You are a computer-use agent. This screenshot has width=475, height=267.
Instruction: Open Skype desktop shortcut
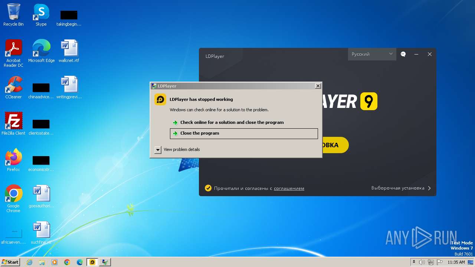[x=41, y=15]
